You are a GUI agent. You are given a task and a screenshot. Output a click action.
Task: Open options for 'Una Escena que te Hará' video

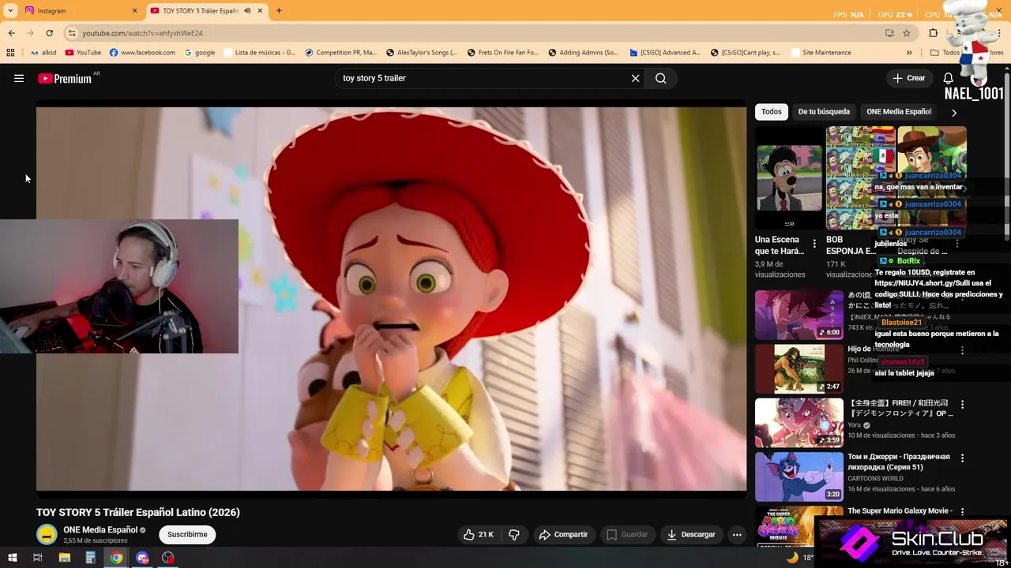[814, 244]
